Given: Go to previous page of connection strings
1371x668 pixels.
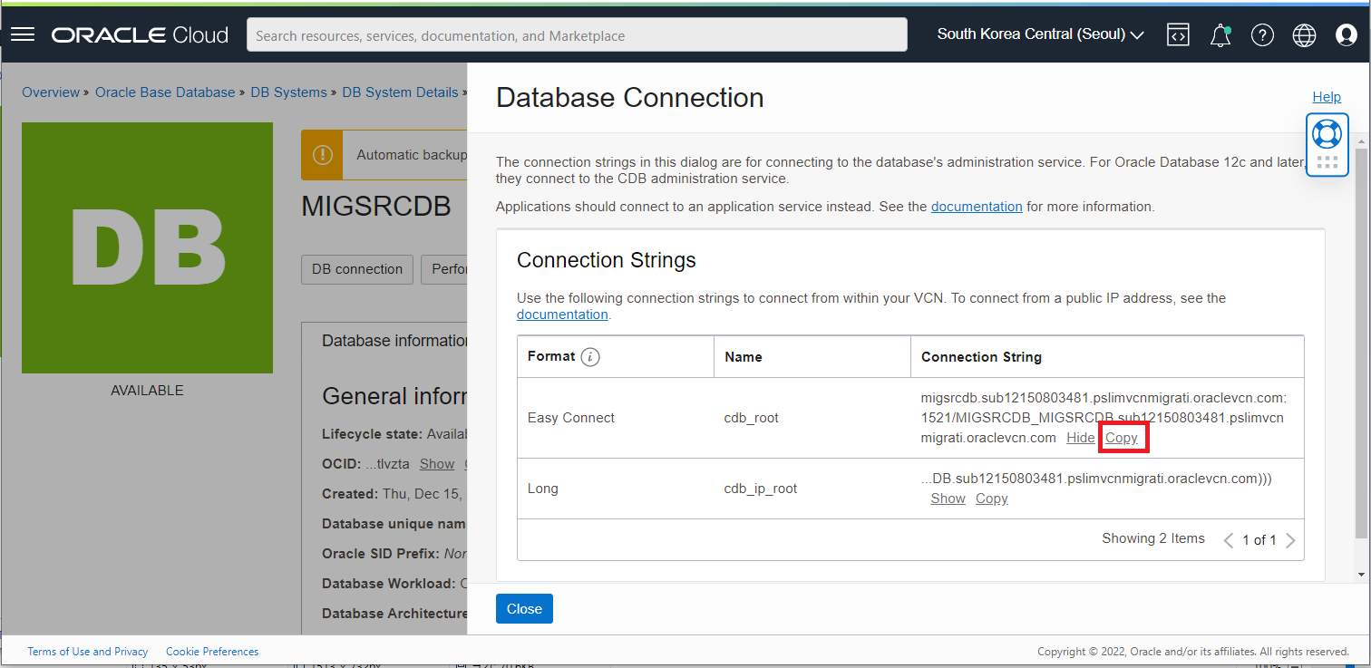Looking at the screenshot, I should [x=1229, y=540].
